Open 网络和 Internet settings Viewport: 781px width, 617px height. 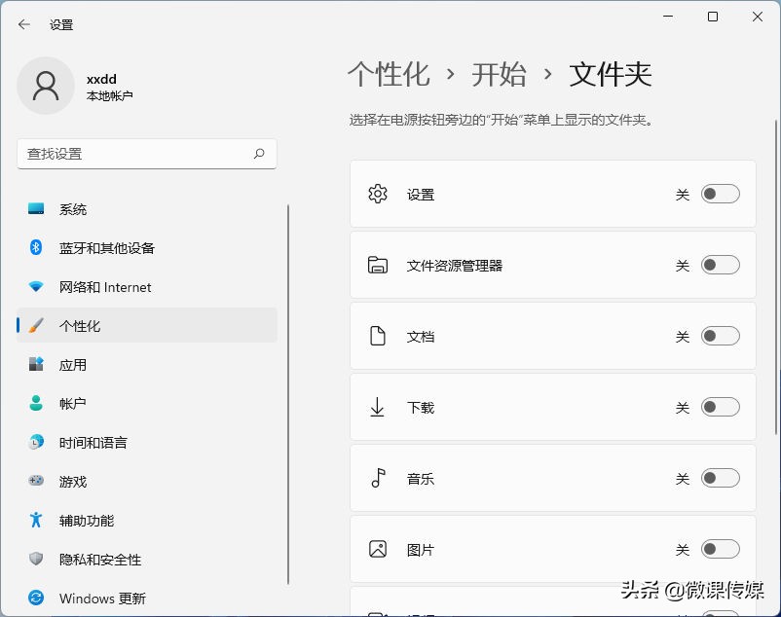[147, 287]
